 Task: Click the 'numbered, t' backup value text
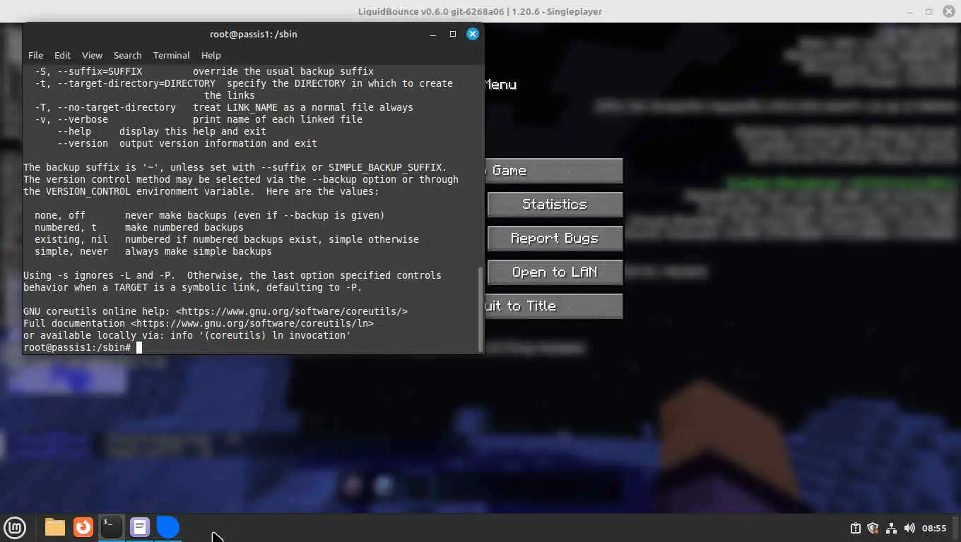[x=66, y=227]
